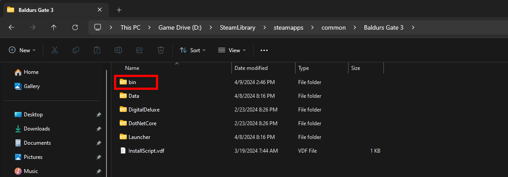Screen dimensions: 508x177
Task: Click the 1 KB size value
Action: pyautogui.click(x=375, y=151)
